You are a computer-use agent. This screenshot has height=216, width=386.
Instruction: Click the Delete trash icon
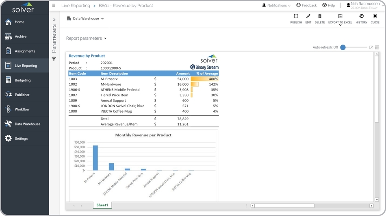(x=320, y=17)
